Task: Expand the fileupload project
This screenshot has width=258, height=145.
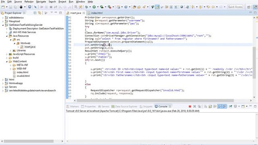Action: (x=3, y=21)
